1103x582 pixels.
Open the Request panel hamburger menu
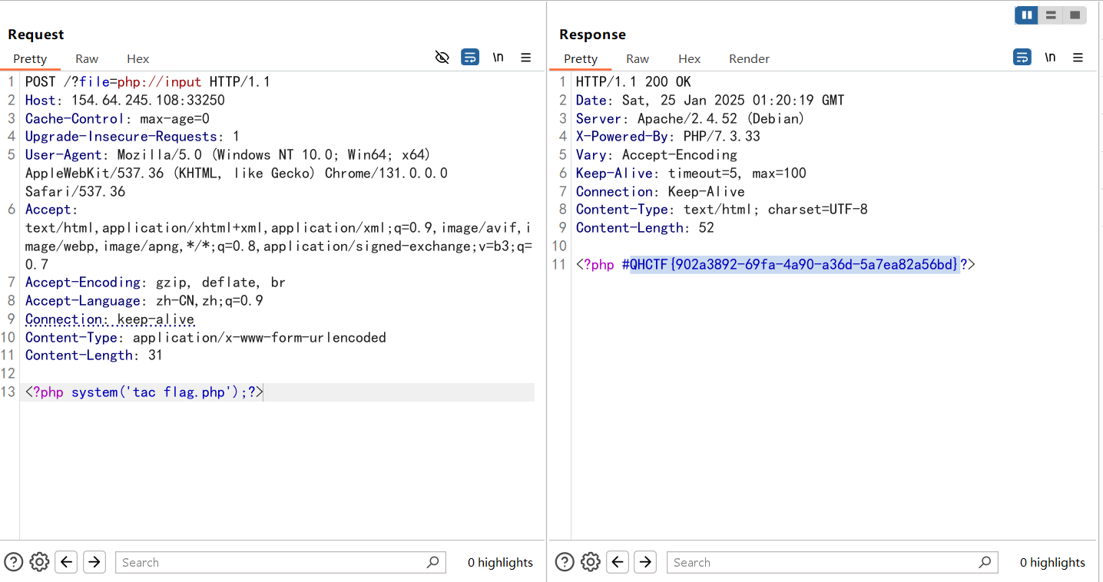(526, 57)
